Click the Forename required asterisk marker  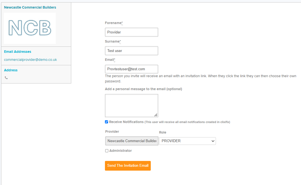coord(122,23)
